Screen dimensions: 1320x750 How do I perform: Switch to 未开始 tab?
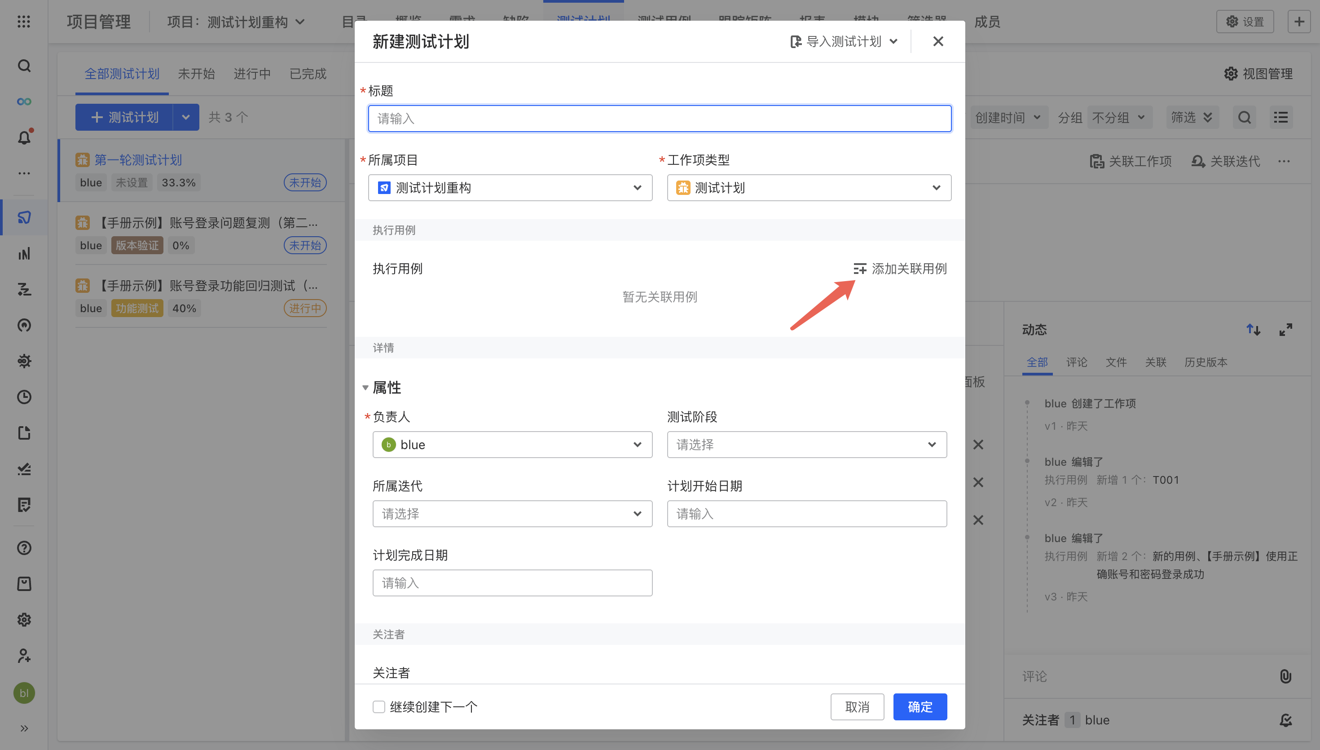196,74
